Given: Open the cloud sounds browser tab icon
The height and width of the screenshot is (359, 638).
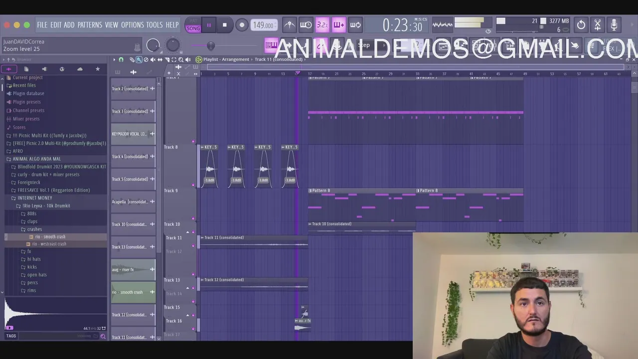Looking at the screenshot, I should coord(80,69).
